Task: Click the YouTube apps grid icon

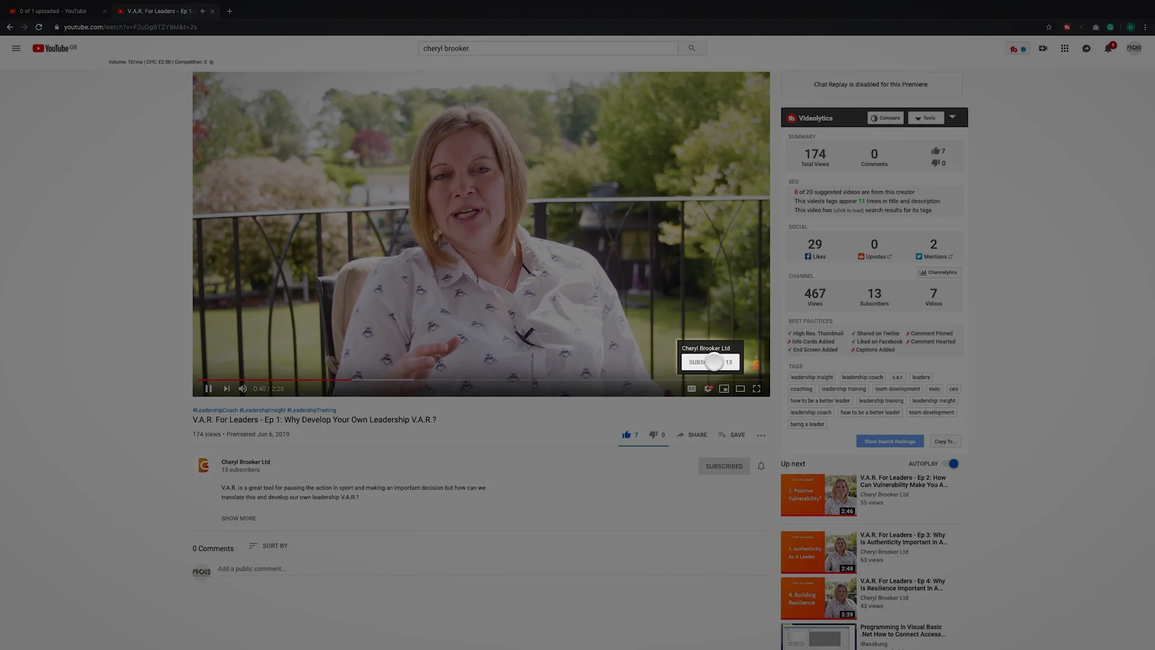Action: 1064,49
